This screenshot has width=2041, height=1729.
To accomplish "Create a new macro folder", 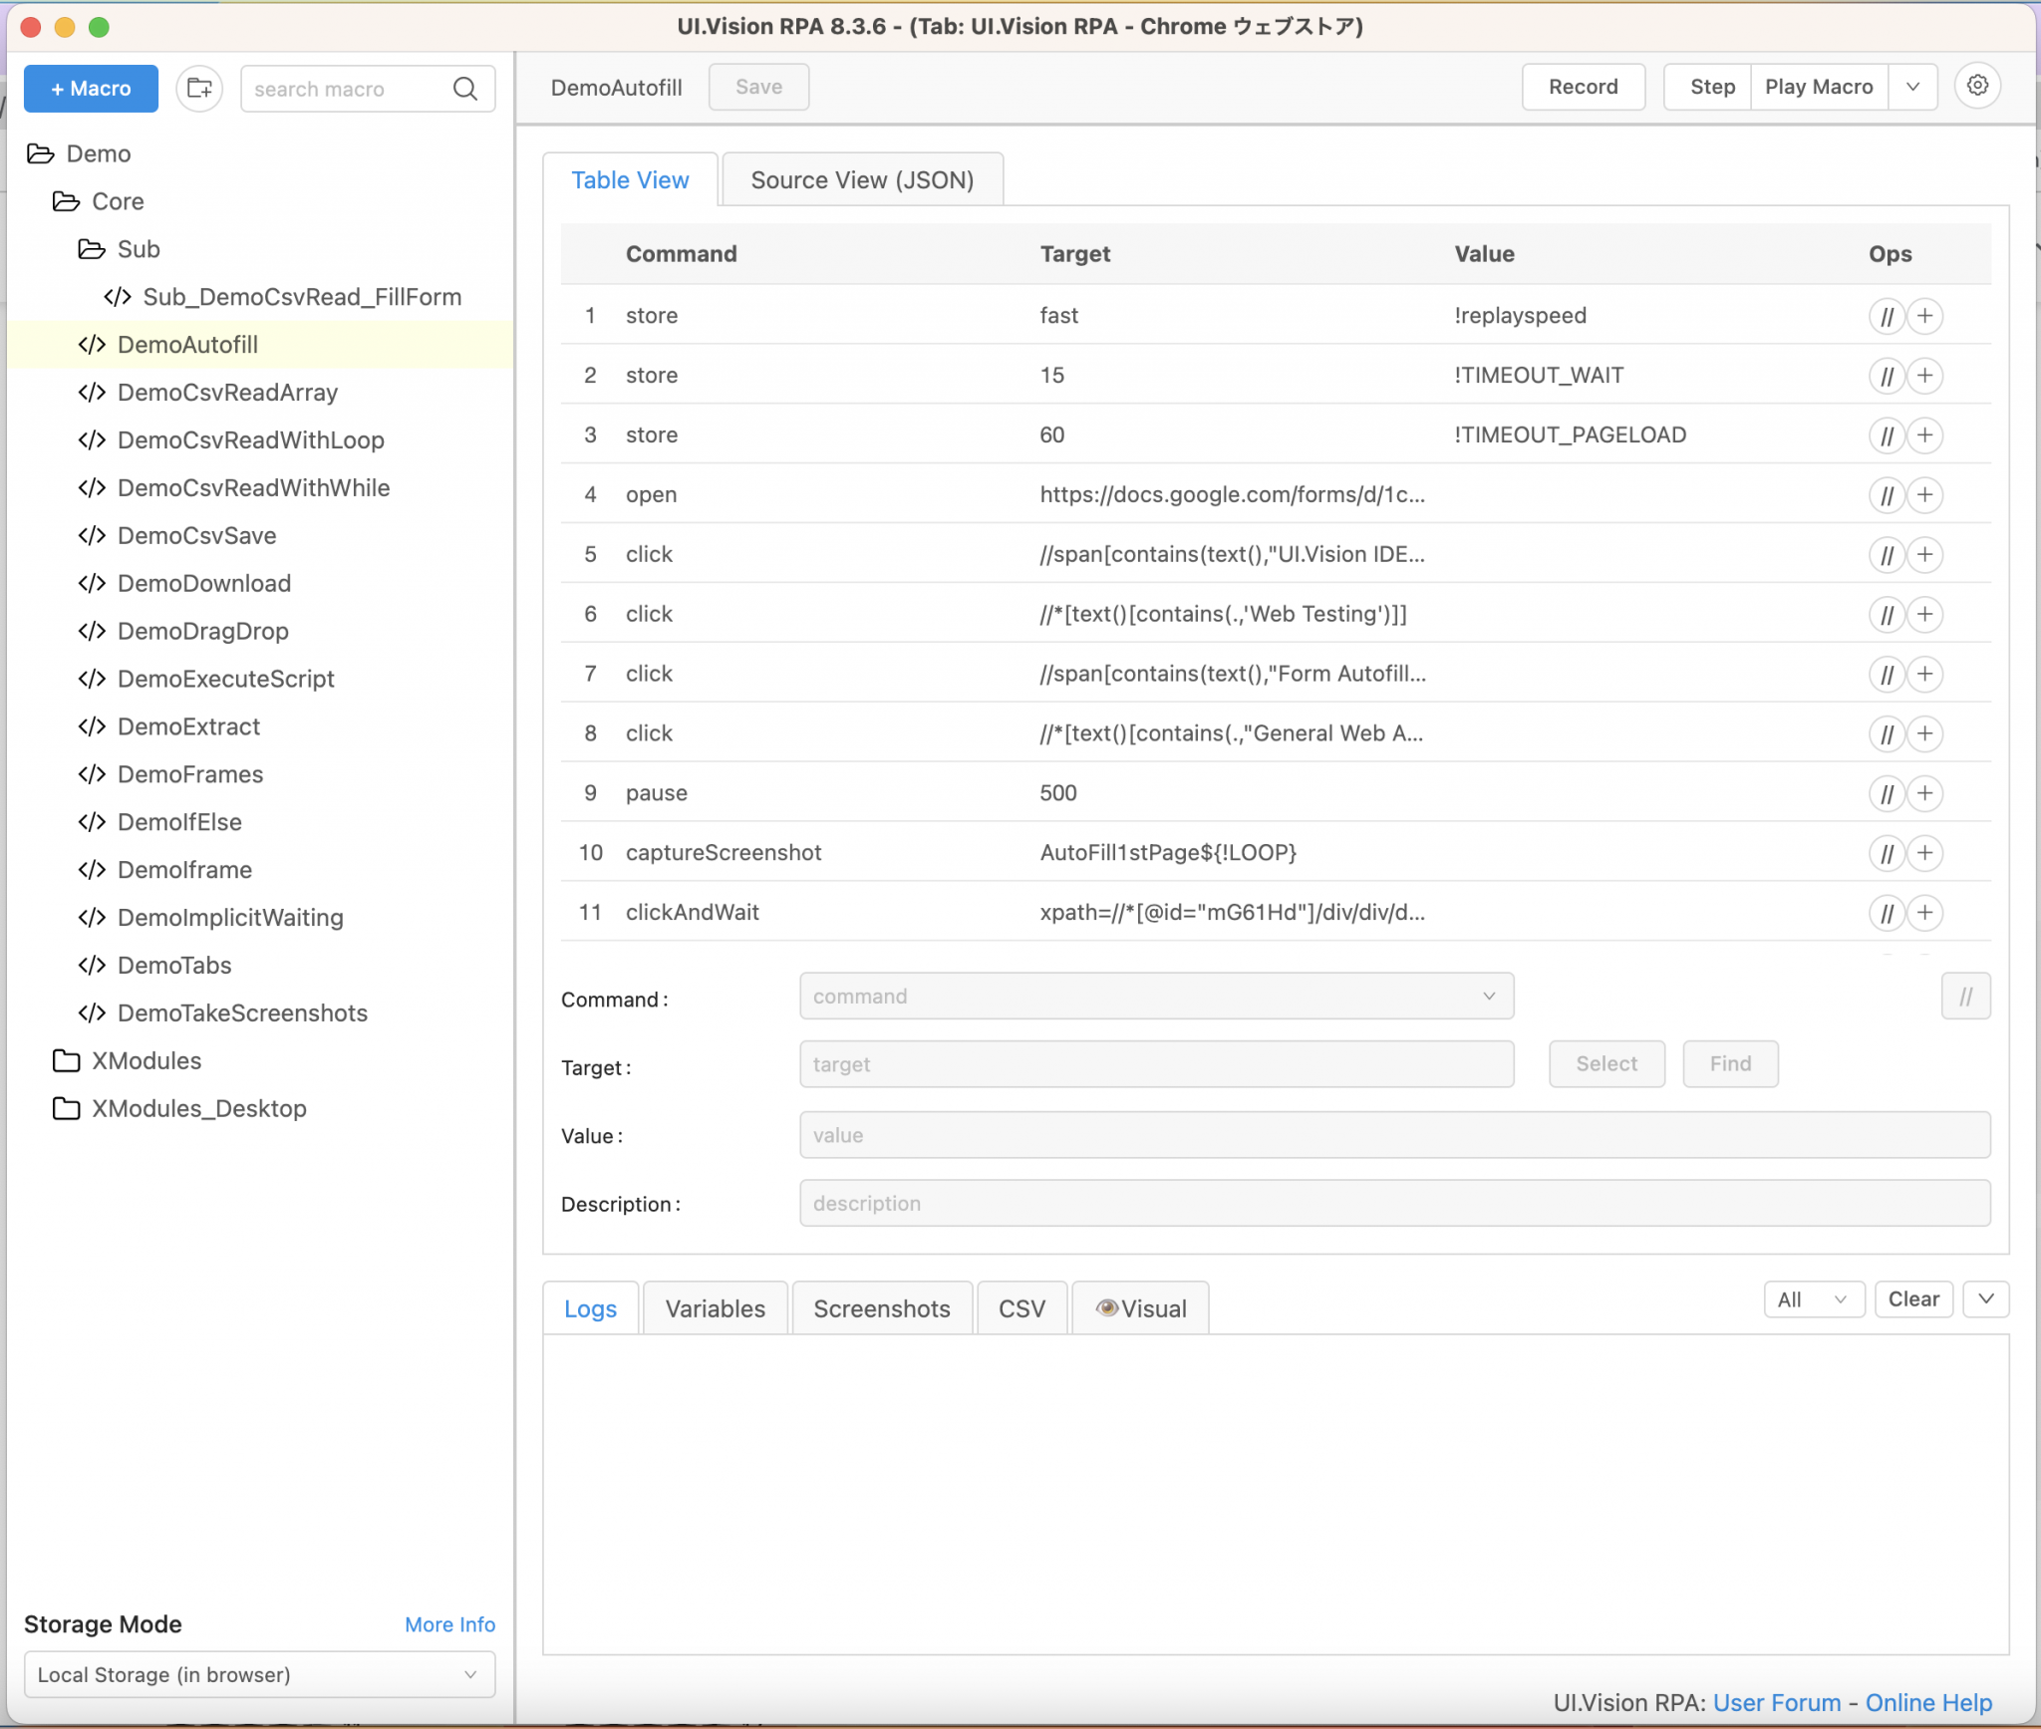I will (198, 88).
